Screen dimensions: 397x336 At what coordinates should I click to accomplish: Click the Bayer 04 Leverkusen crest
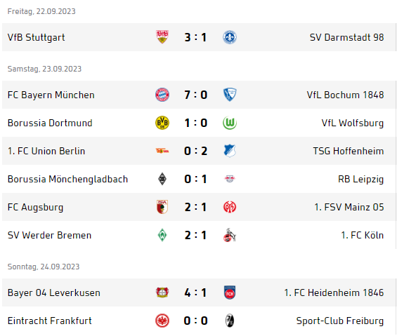[162, 293]
